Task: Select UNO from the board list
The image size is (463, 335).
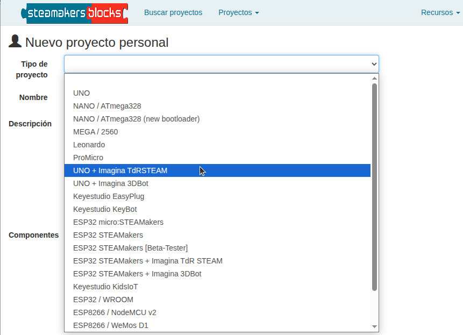Action: 82,93
